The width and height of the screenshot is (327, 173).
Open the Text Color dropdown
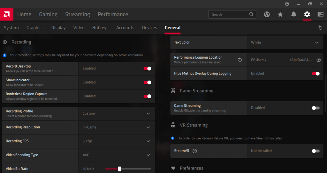(x=285, y=42)
